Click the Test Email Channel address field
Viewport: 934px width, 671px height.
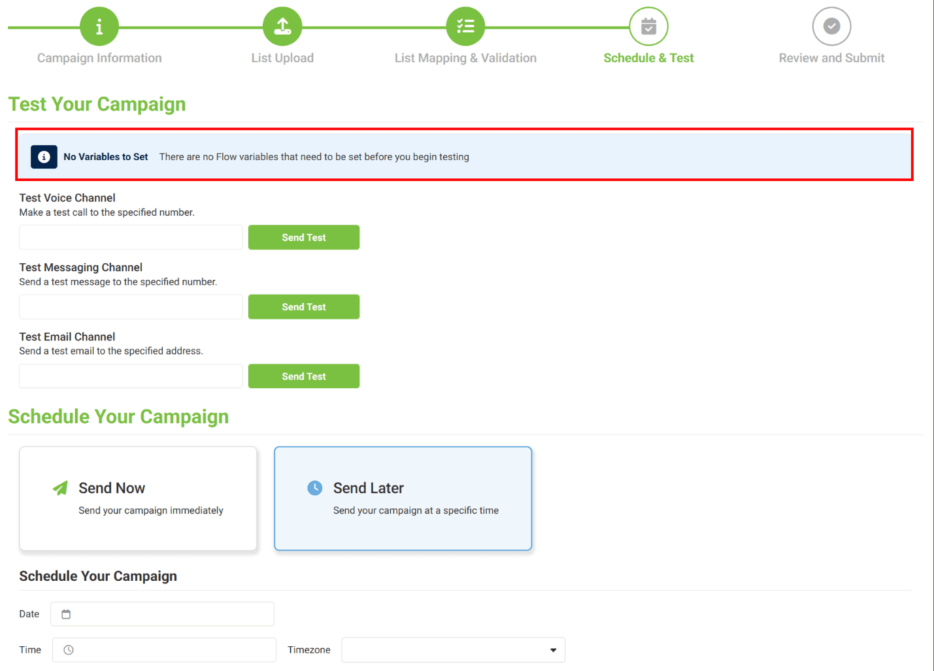(x=131, y=376)
